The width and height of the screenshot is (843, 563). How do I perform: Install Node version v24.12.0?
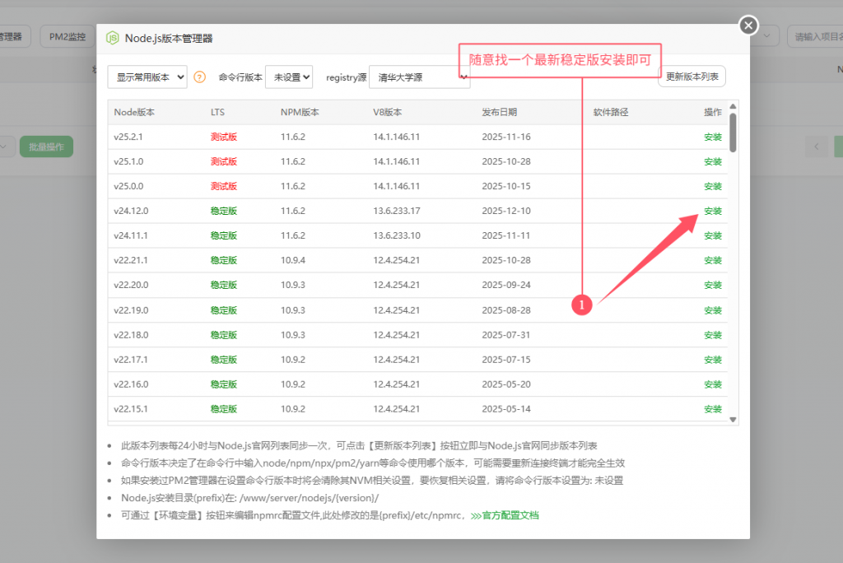[x=712, y=212]
